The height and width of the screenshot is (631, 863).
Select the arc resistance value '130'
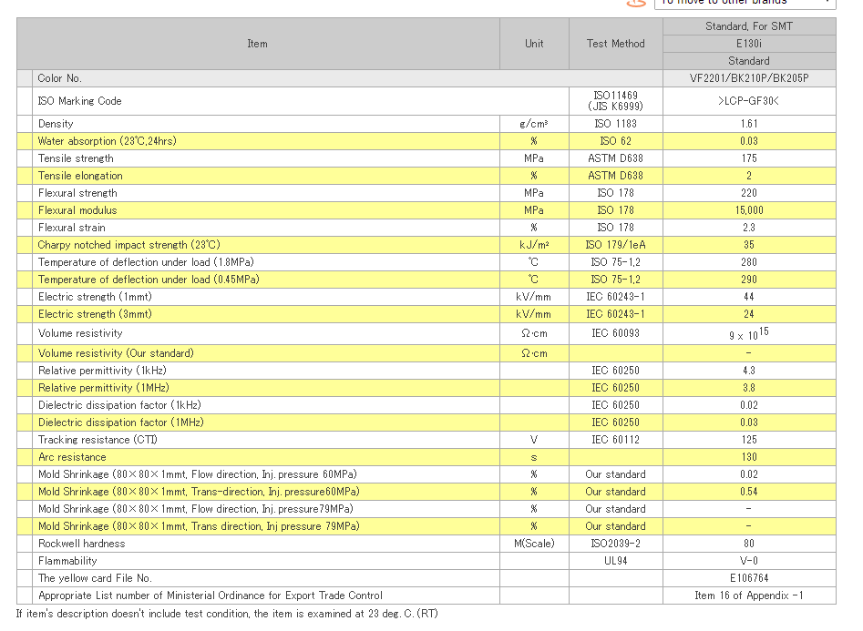click(x=749, y=457)
